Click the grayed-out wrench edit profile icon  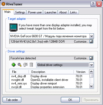tap(25, 65)
